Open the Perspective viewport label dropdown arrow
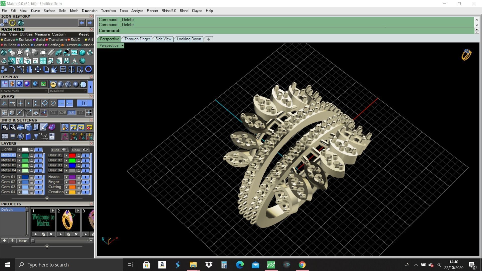 (x=122, y=45)
